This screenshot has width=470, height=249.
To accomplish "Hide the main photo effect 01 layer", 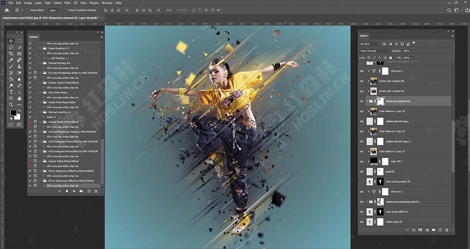I will pos(362,211).
